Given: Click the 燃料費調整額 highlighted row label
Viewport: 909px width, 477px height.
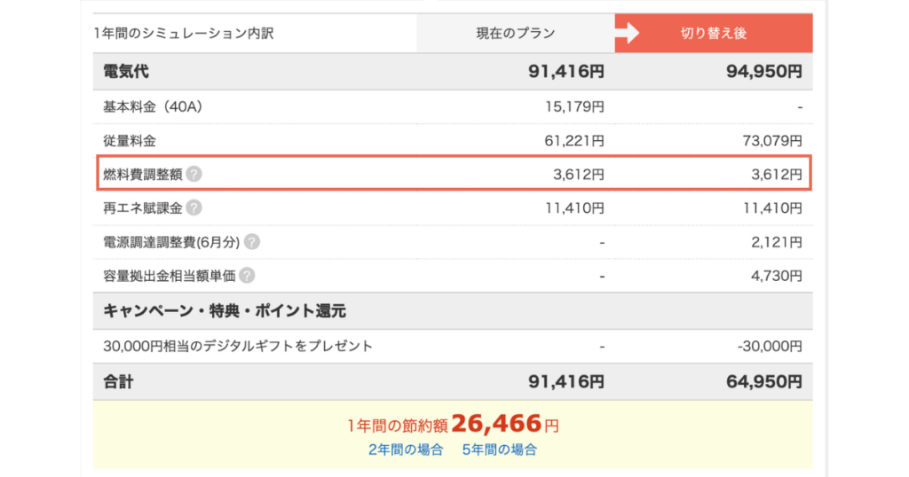Looking at the screenshot, I should point(143,175).
